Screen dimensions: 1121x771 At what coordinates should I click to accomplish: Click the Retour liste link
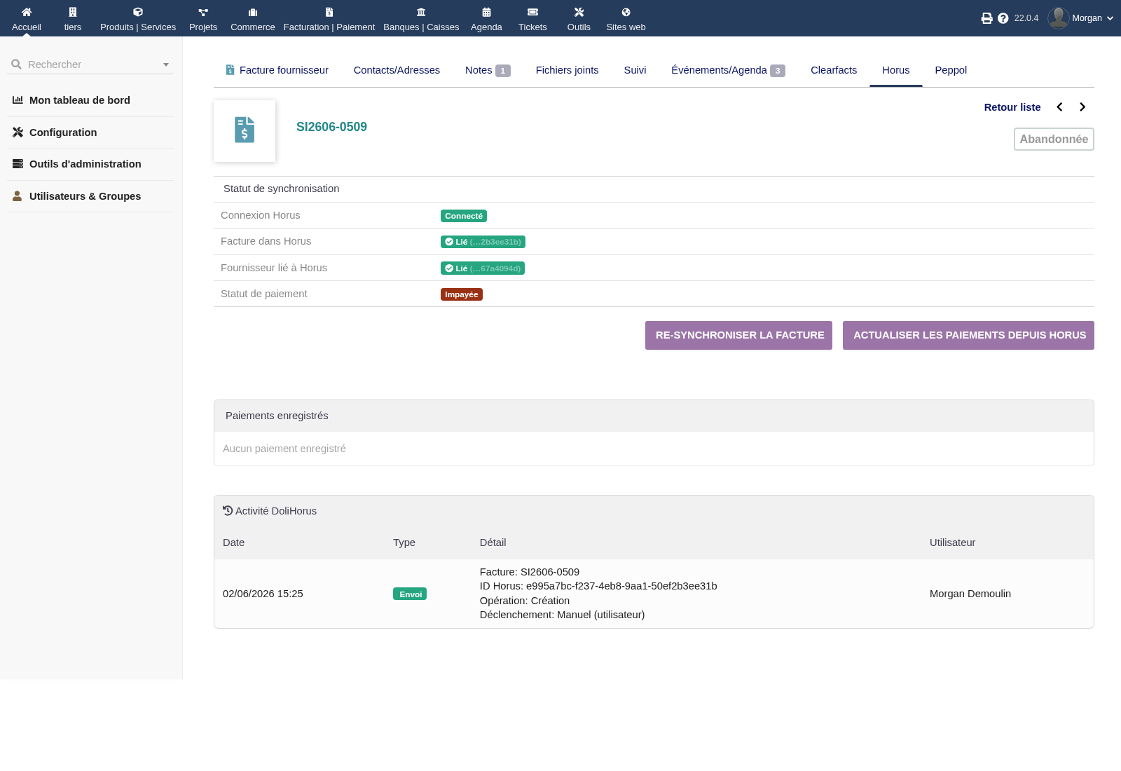[x=1012, y=107]
